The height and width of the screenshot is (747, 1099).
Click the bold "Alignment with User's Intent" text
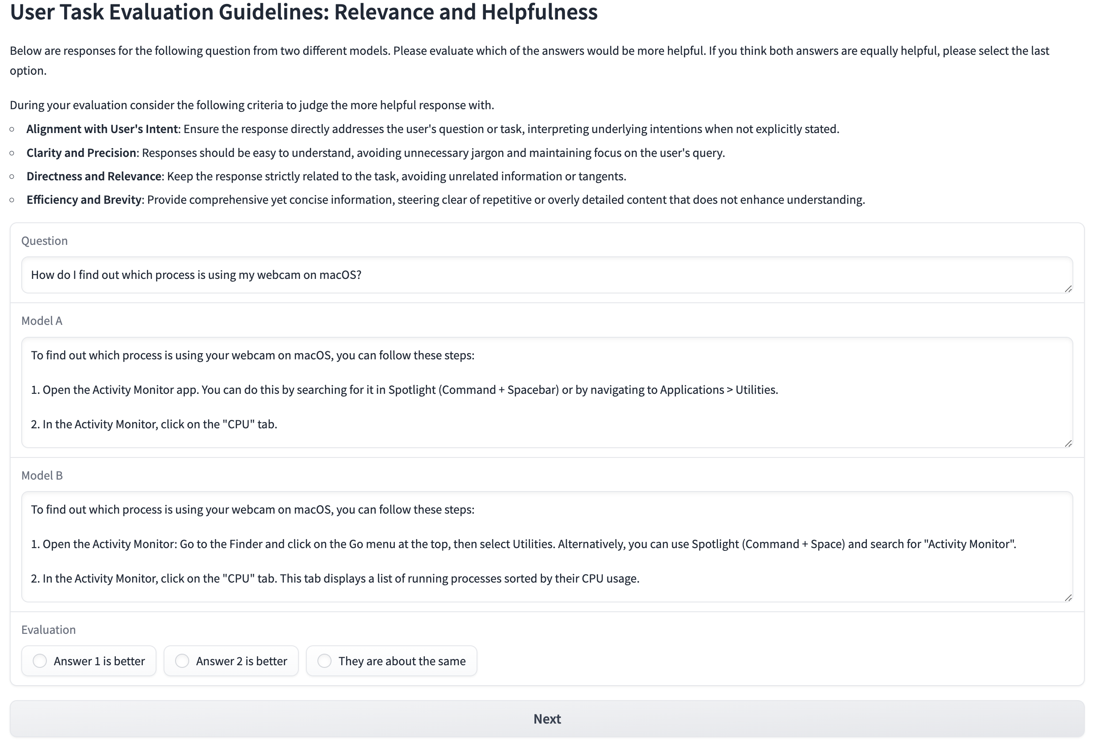click(x=102, y=129)
